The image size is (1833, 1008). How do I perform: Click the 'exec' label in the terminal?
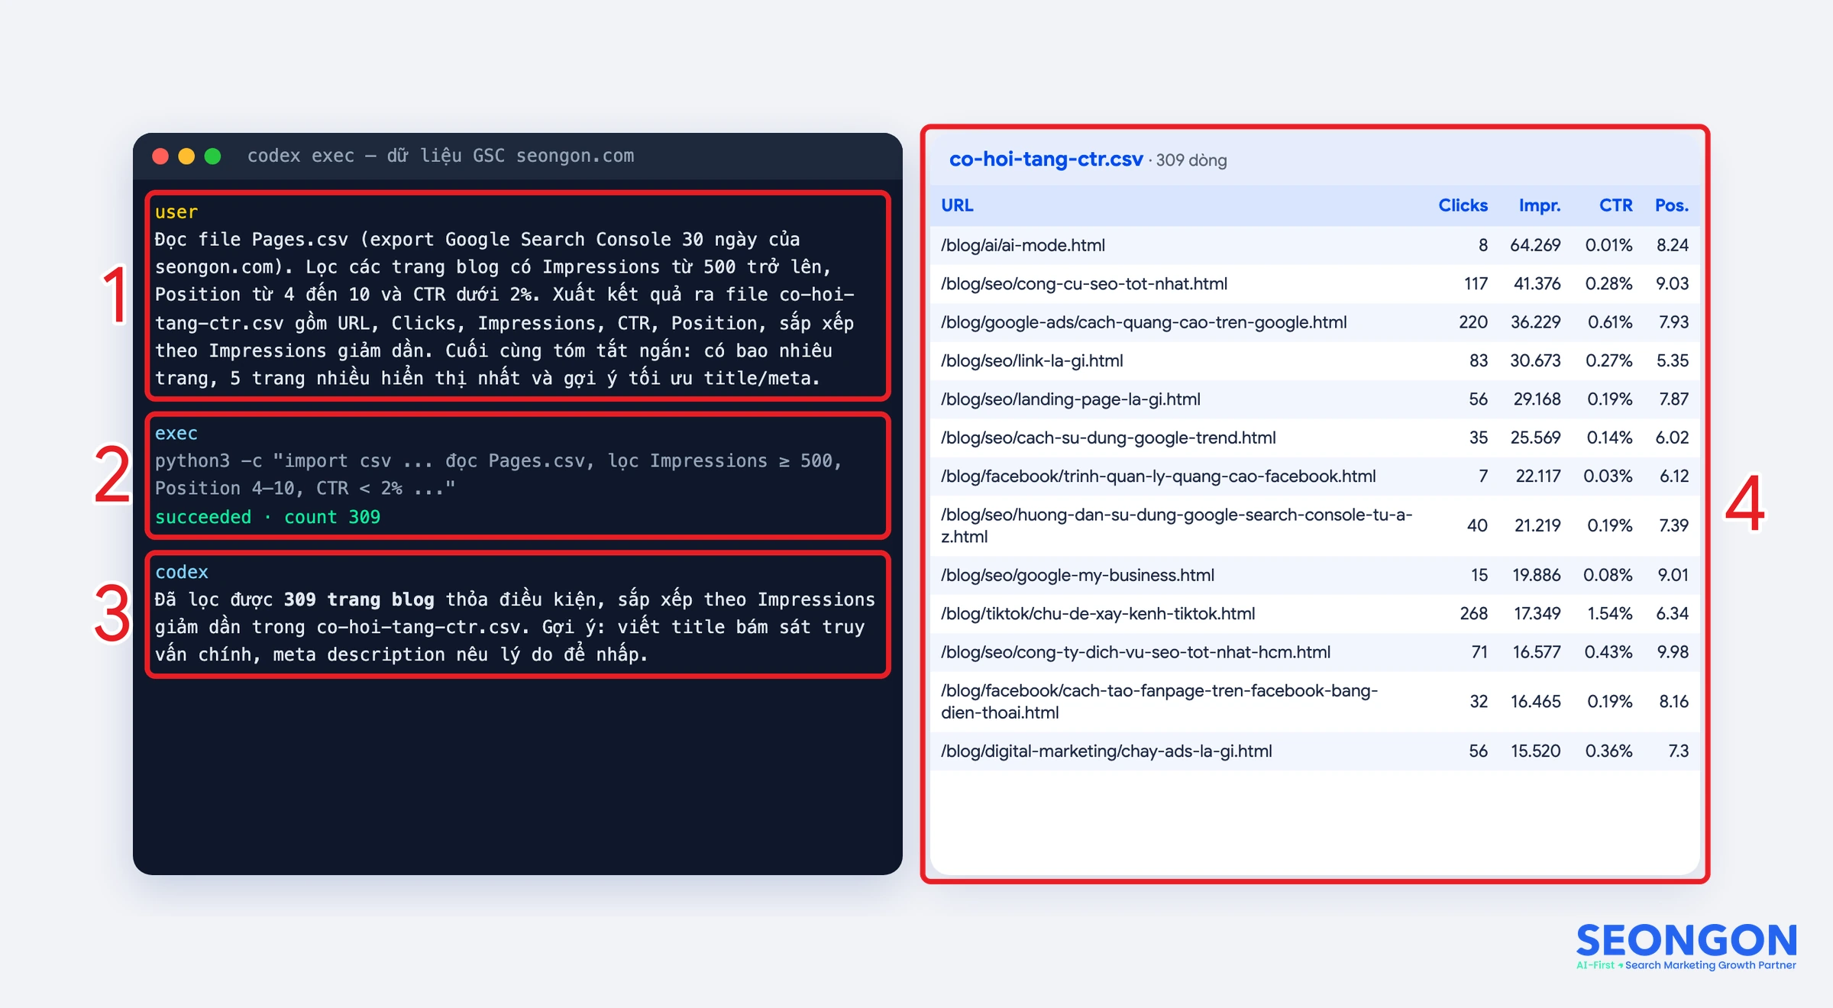coord(176,434)
